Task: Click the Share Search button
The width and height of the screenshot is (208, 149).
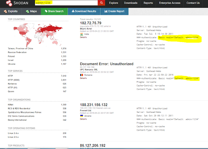Action: click(54, 11)
